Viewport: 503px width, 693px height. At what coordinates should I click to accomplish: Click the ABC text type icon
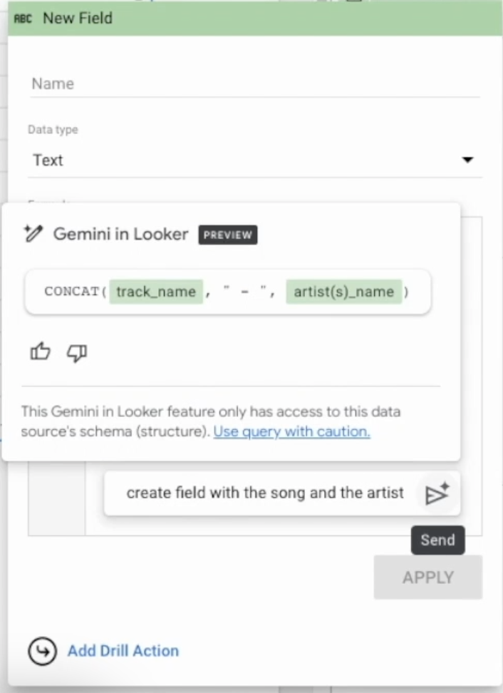coord(23,19)
